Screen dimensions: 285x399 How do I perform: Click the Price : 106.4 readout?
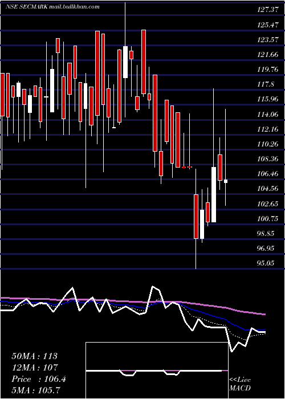tap(39, 379)
